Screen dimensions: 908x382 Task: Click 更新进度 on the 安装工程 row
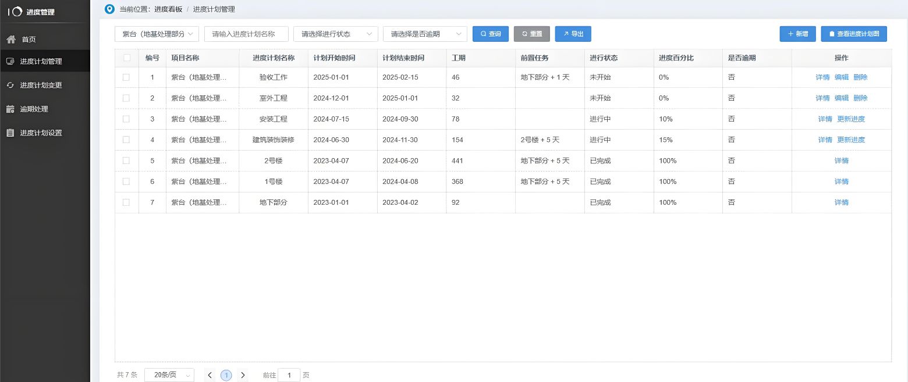click(851, 119)
